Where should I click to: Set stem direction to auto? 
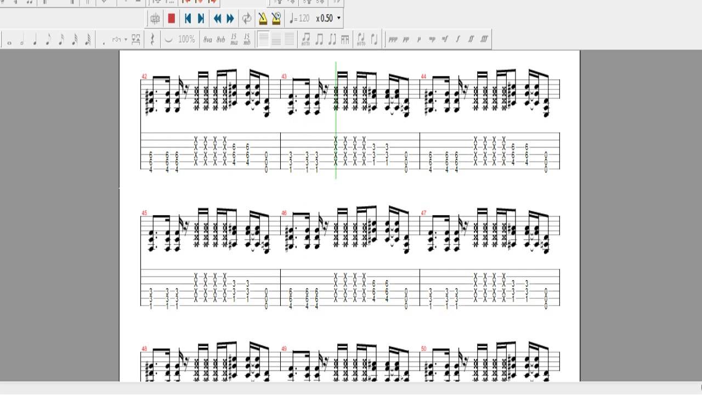click(x=361, y=39)
